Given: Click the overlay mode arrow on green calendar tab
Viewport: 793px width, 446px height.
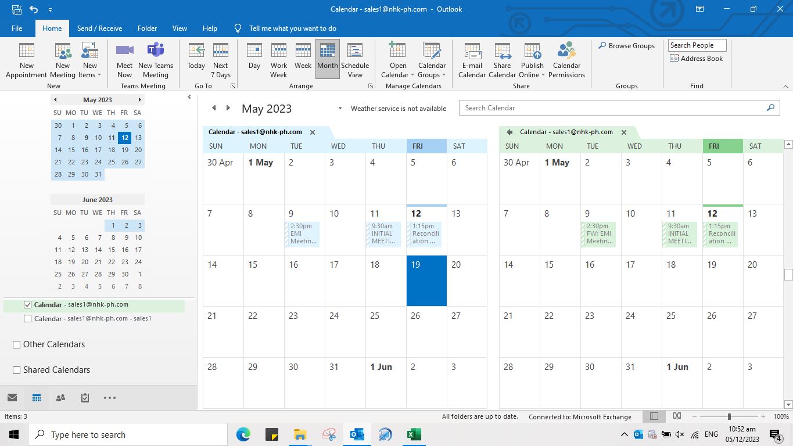Looking at the screenshot, I should point(509,132).
